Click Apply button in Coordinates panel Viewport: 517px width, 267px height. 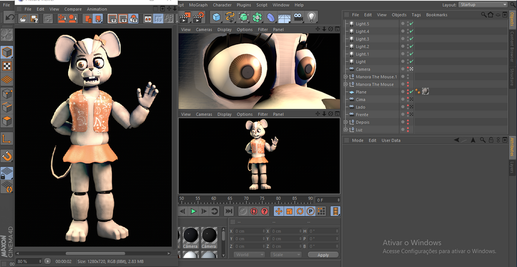click(323, 255)
